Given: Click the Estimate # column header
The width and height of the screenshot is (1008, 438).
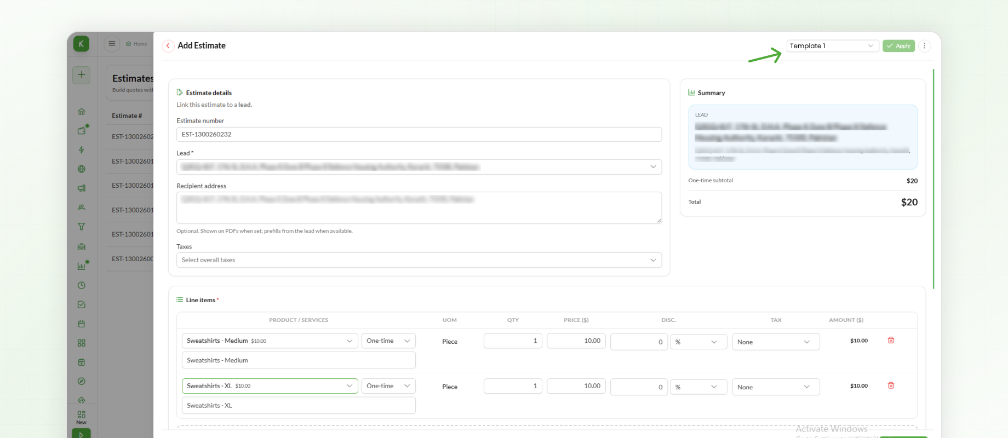Looking at the screenshot, I should point(127,116).
